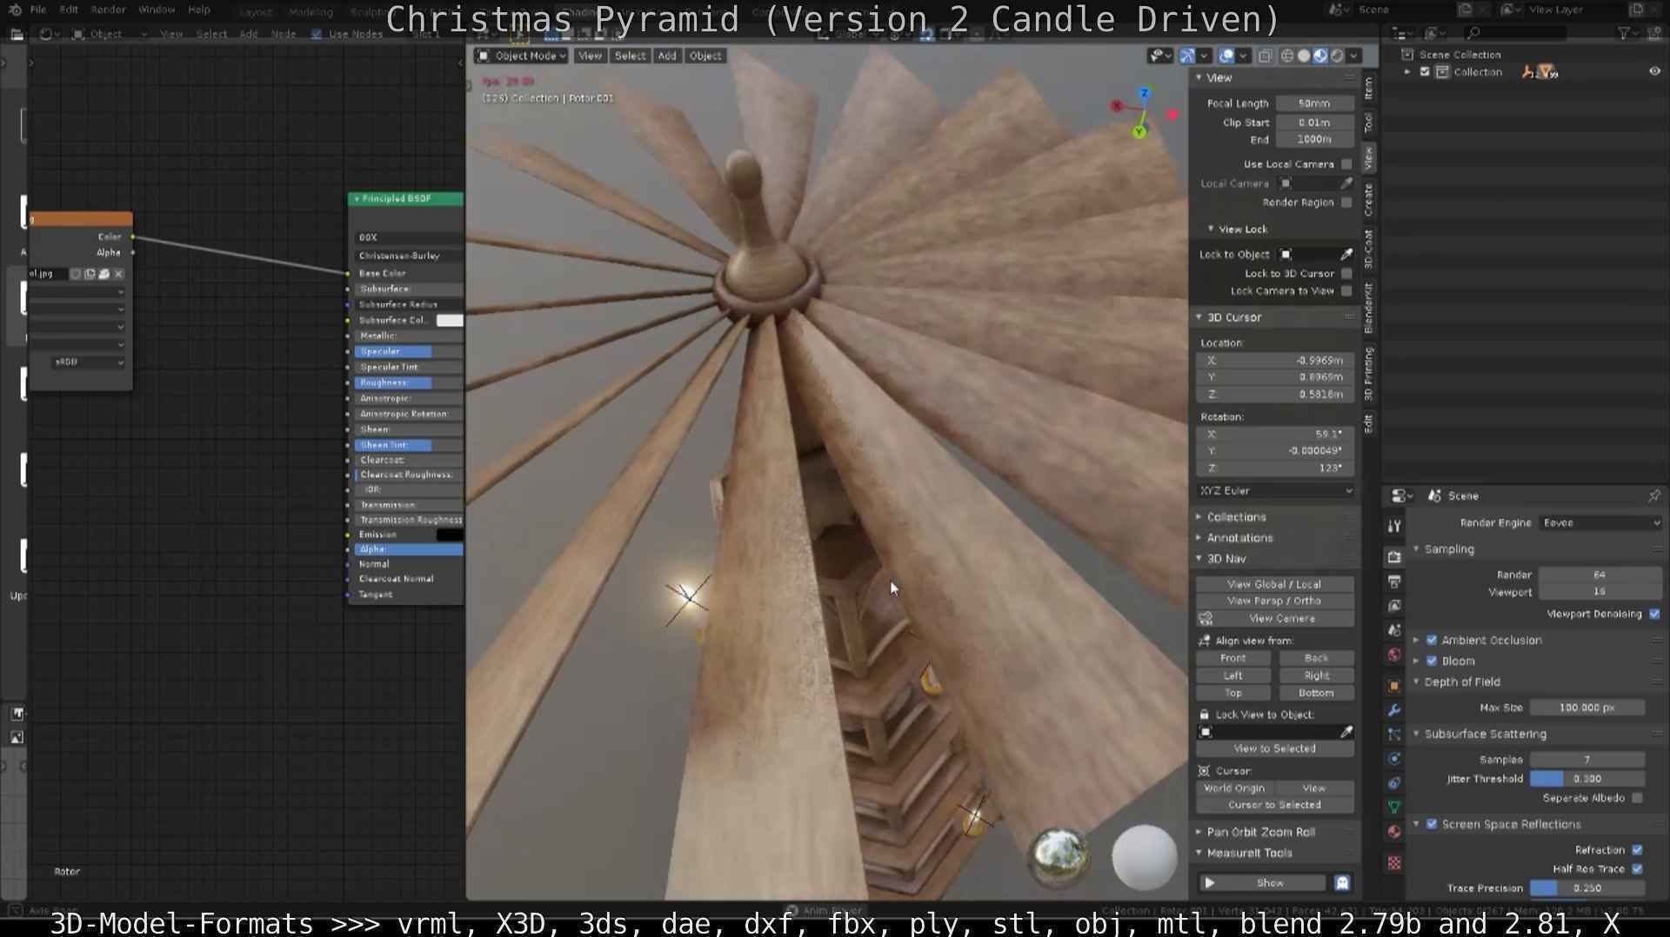Open Object Constraints properties tab icon
This screenshot has width=1670, height=937.
pyautogui.click(x=1394, y=783)
